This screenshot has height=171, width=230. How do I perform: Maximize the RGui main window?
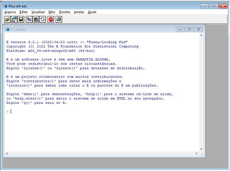[x=214, y=6]
